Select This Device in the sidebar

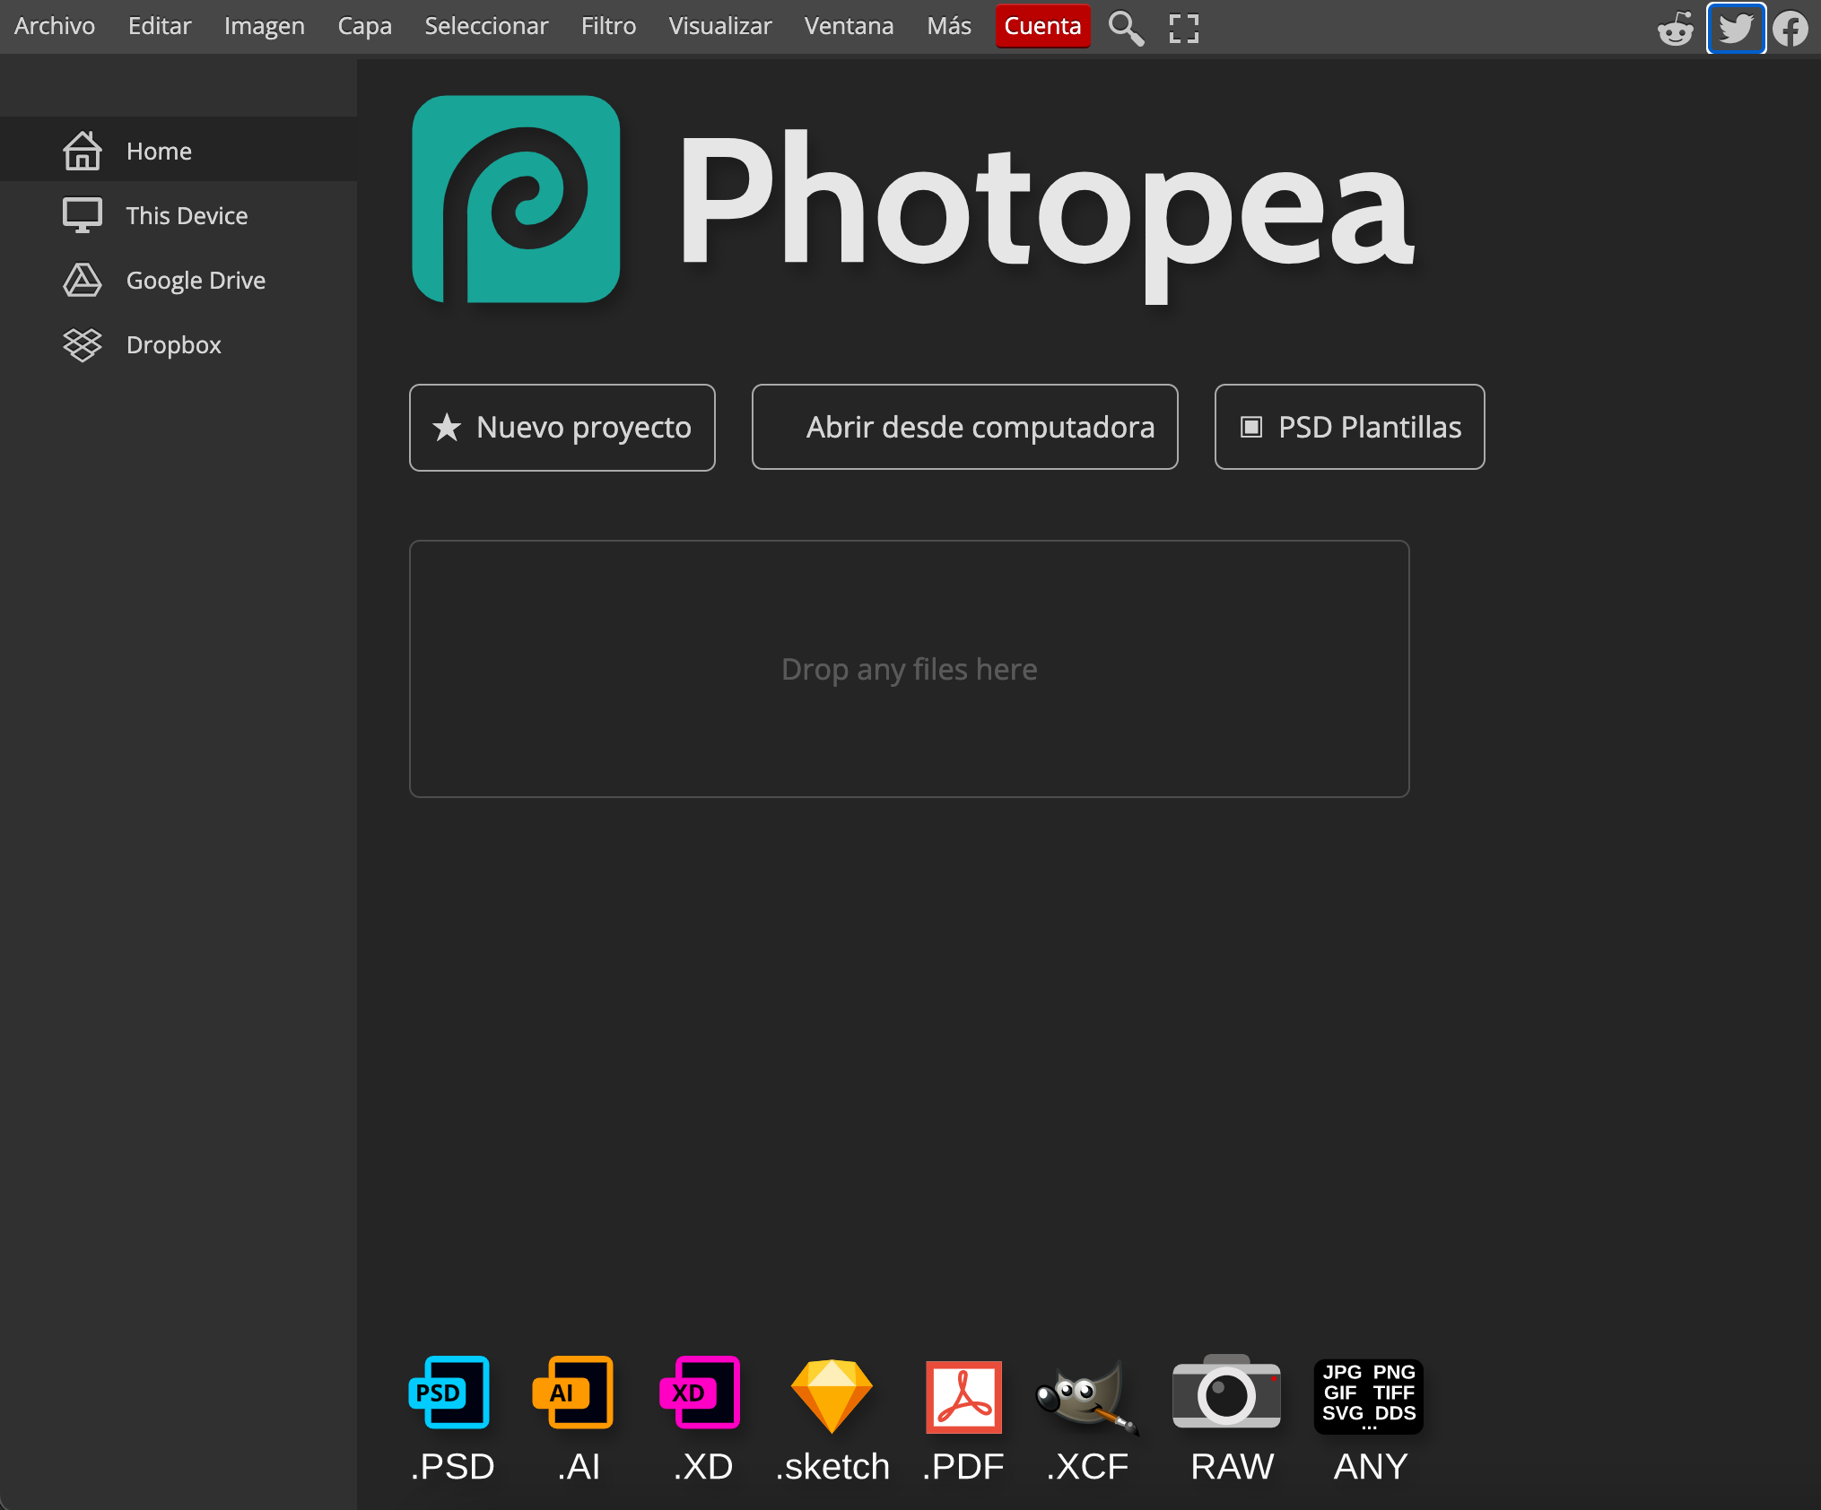pos(179,215)
